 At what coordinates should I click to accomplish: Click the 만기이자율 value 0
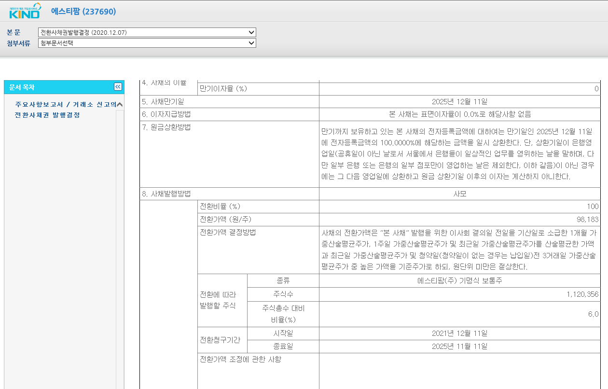pos(596,89)
